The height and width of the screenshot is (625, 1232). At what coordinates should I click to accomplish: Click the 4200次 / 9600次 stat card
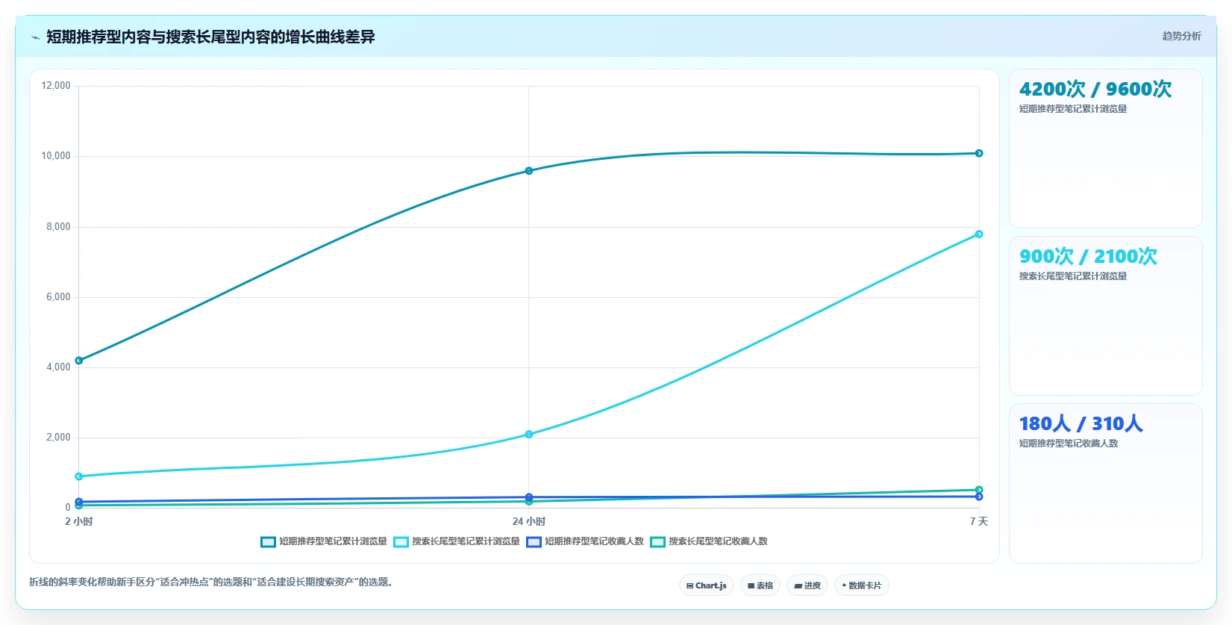click(1106, 149)
